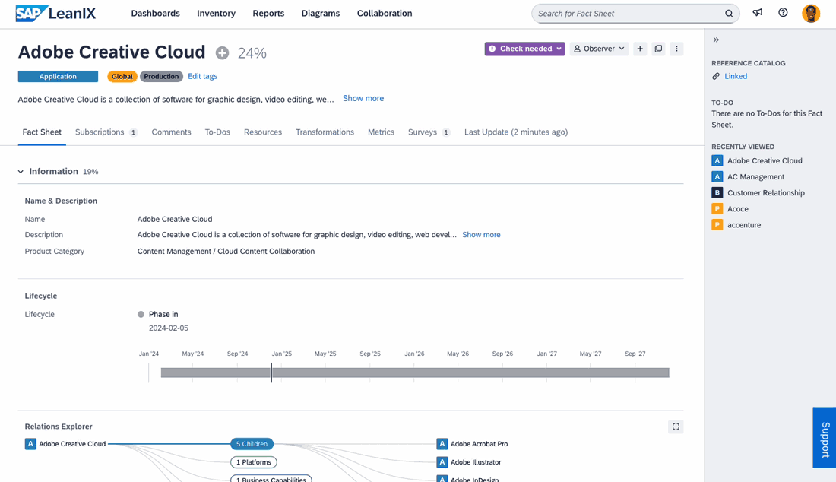Collapse the Information section chevron
The height and width of the screenshot is (482, 836).
click(x=21, y=172)
